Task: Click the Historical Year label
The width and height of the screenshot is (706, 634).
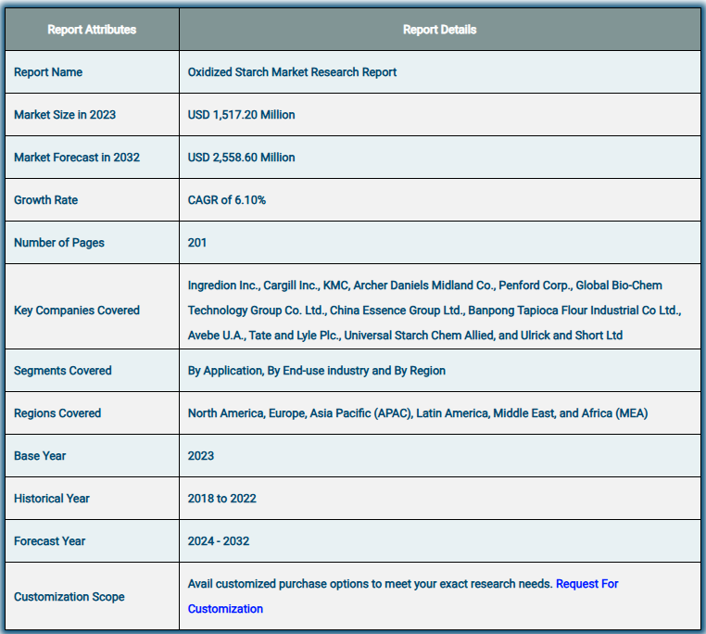Action: click(52, 499)
